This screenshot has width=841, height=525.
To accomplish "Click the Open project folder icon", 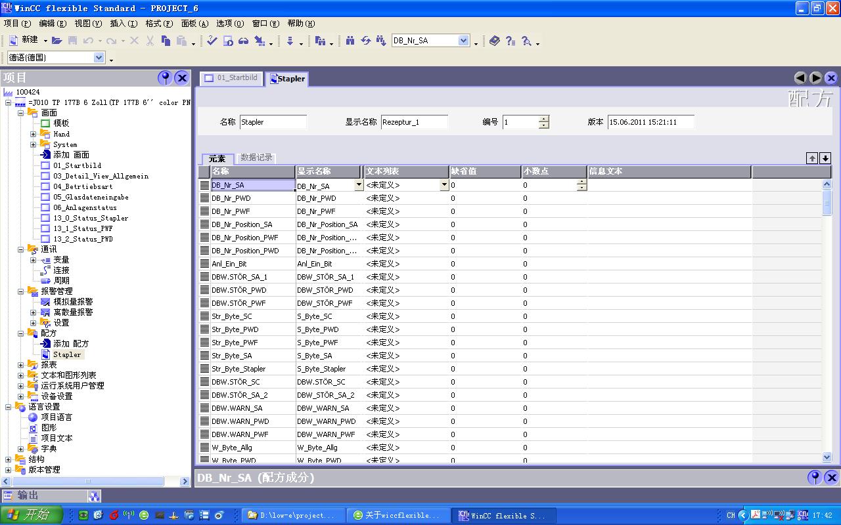I will click(x=57, y=41).
